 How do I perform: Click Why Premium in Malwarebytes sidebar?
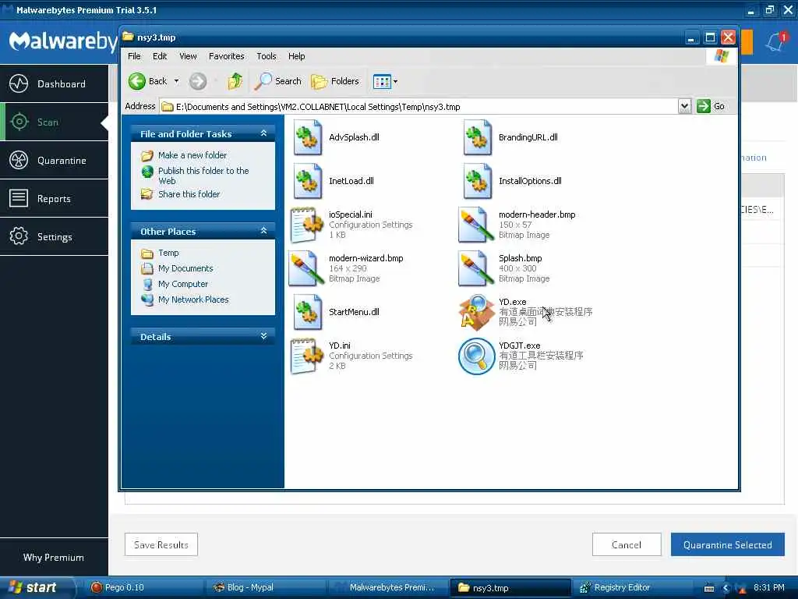point(54,557)
